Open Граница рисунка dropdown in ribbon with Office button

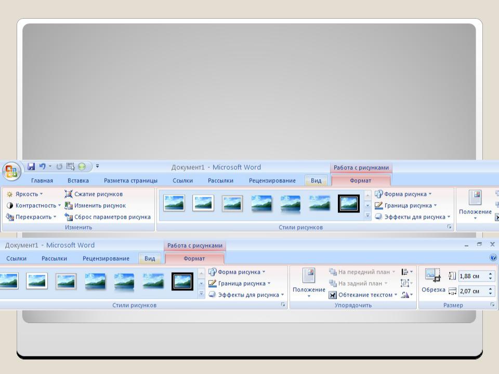pos(436,206)
